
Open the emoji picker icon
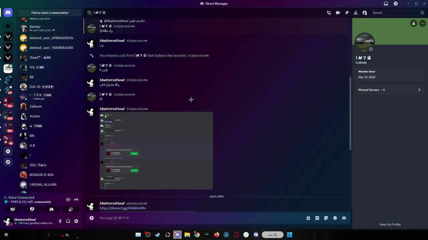[335, 218]
